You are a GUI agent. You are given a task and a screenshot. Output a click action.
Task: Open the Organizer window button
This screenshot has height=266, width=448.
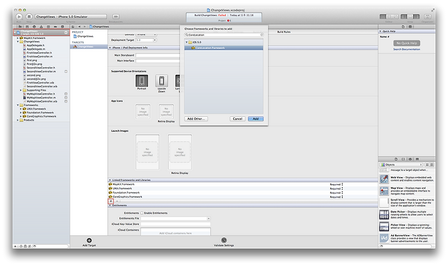coord(427,17)
